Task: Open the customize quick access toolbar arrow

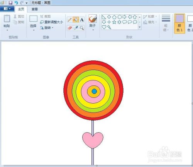Action: coord(27,3)
